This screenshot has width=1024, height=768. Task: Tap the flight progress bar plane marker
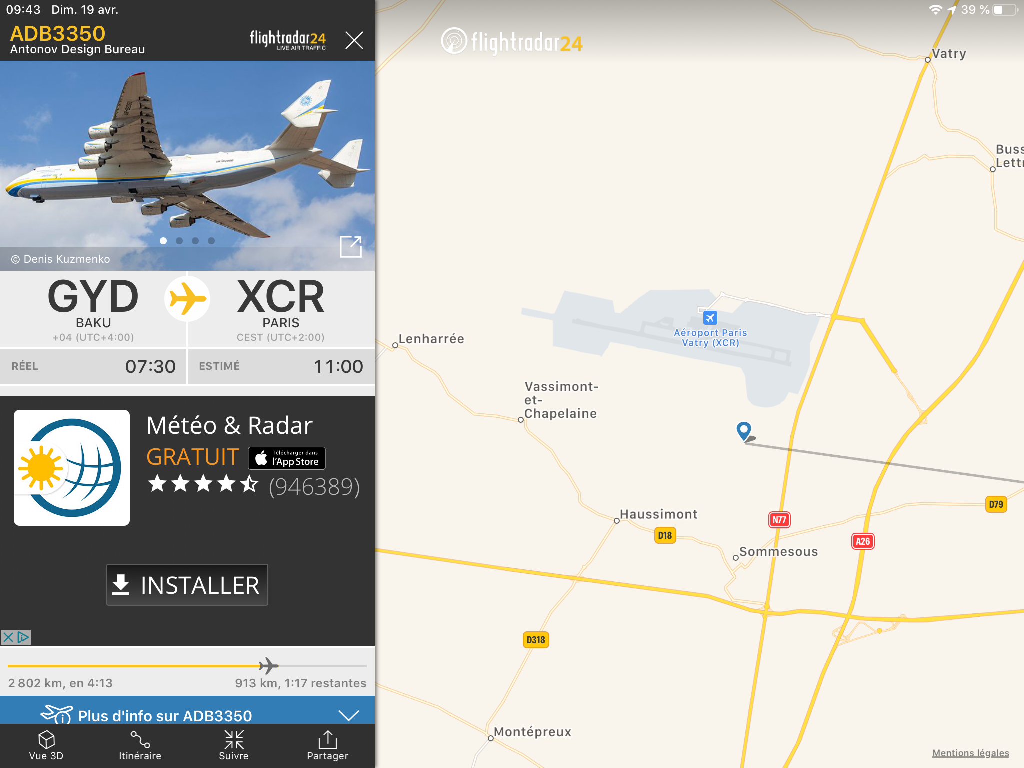click(x=269, y=666)
